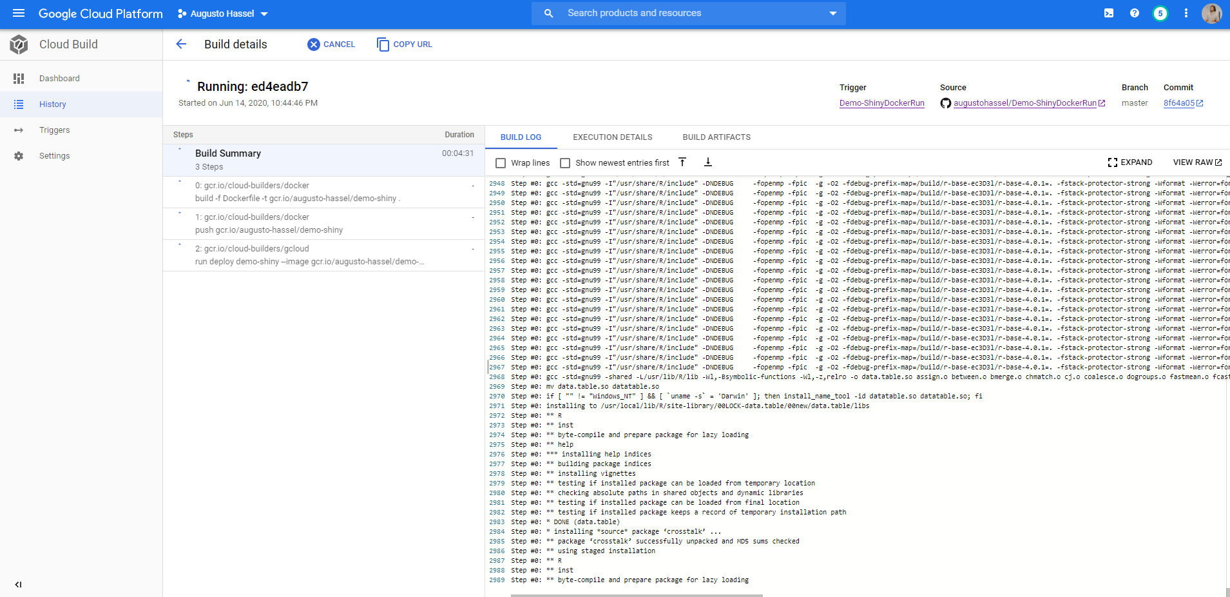Viewport: 1230px width, 597px height.
Task: Open Settings in the sidebar
Action: (81, 156)
